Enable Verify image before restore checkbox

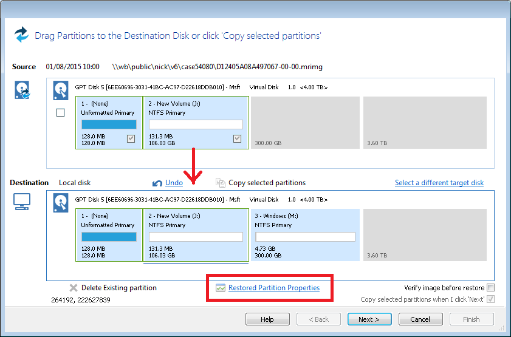click(490, 288)
